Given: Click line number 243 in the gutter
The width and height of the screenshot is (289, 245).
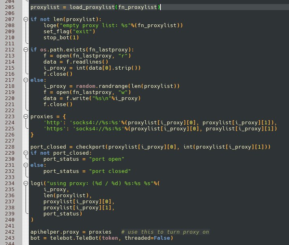Looking at the screenshot, I should click(x=10, y=238).
